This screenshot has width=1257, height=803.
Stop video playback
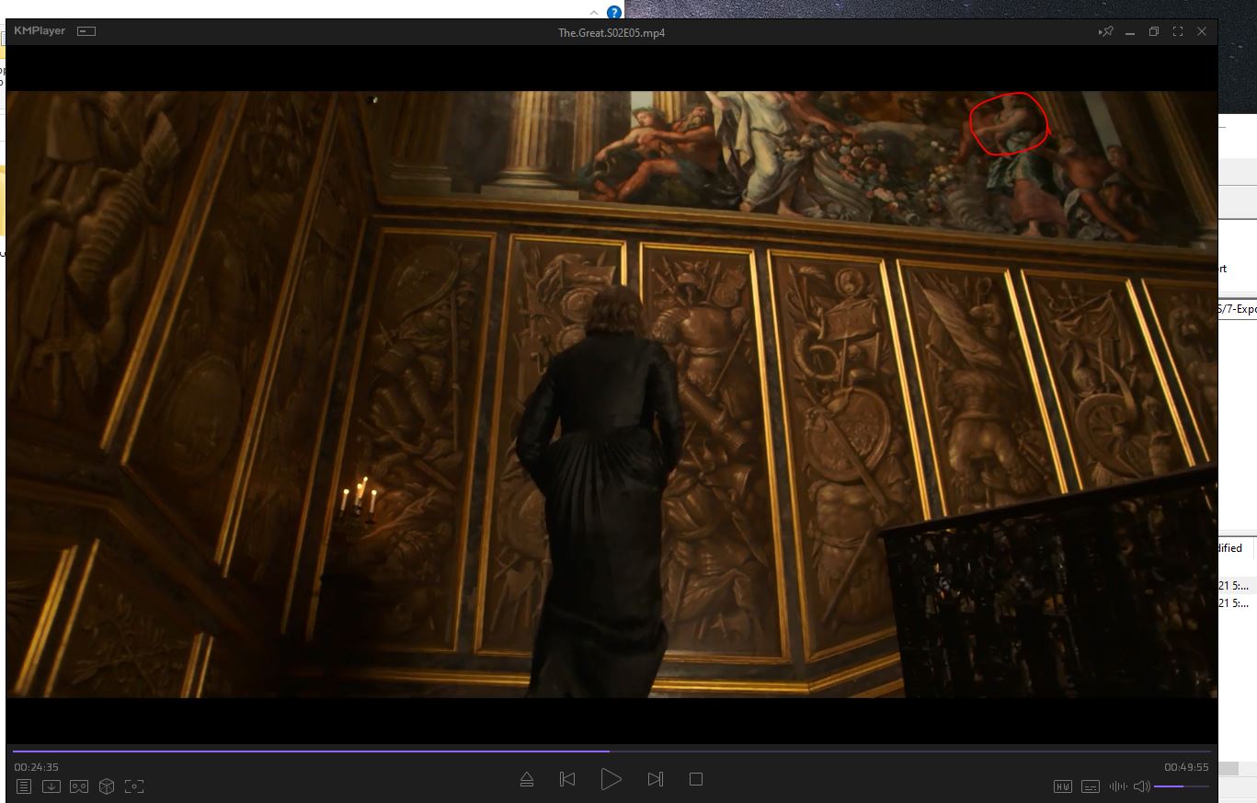(x=696, y=779)
